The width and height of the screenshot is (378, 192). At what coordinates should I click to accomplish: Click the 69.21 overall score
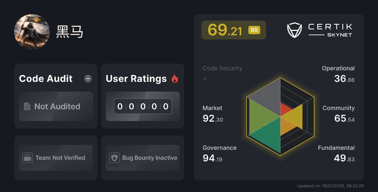[x=224, y=30]
